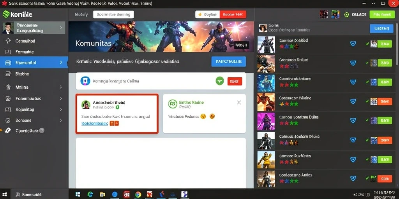Switch to the Notaiy tab
399x199 pixels.
(81, 14)
